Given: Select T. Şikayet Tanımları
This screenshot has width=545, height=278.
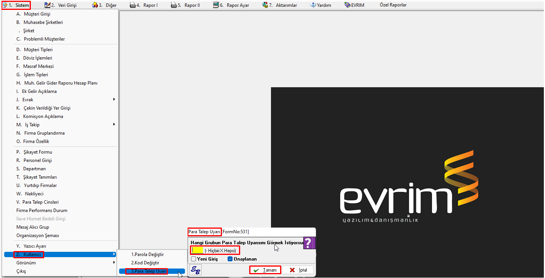Looking at the screenshot, I should click(x=61, y=177).
